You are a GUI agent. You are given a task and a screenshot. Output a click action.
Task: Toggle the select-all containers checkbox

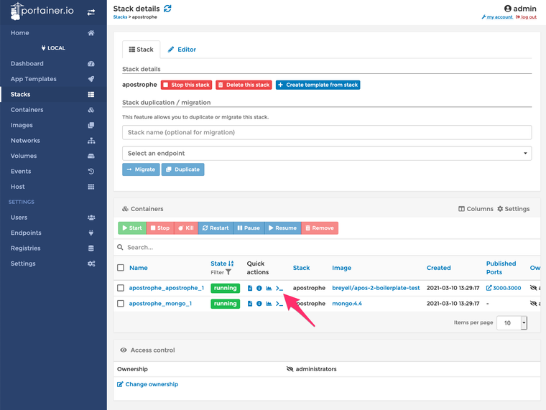click(121, 268)
